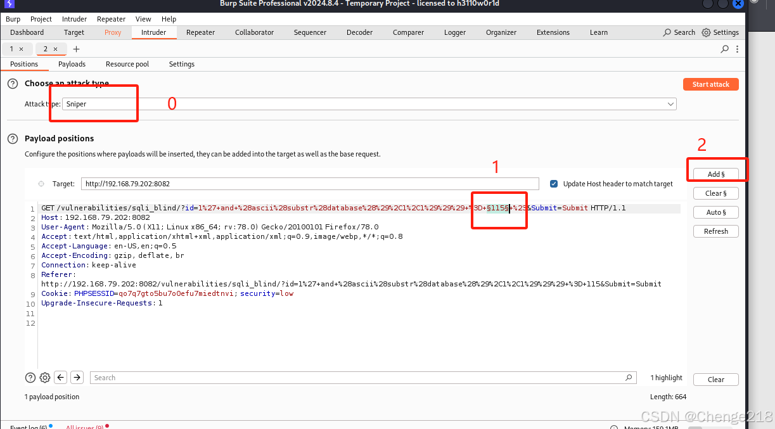Open the Intruder menu
Image resolution: width=775 pixels, height=429 pixels.
pos(74,19)
